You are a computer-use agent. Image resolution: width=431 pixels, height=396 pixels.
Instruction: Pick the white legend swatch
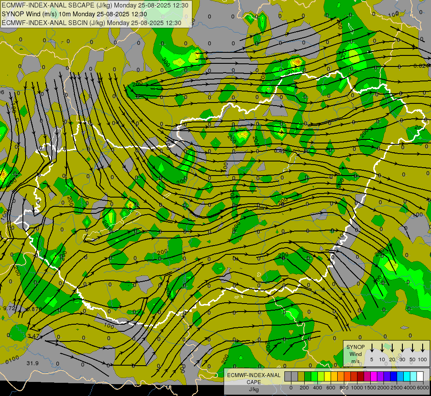[x=420, y=376]
